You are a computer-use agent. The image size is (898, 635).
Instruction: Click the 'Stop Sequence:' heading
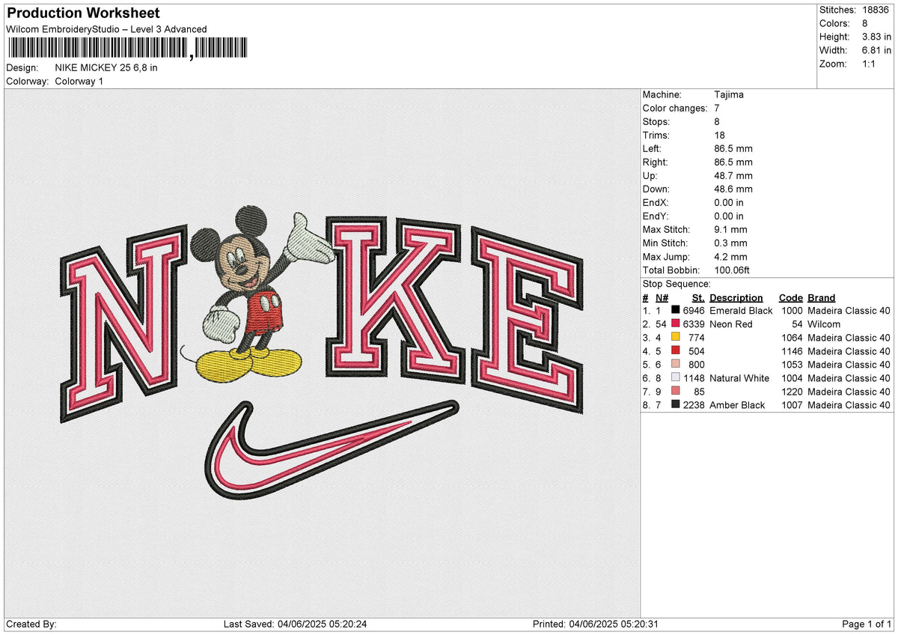[x=676, y=284]
